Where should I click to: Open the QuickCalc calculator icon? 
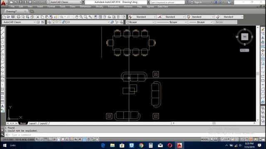tap(118, 17)
